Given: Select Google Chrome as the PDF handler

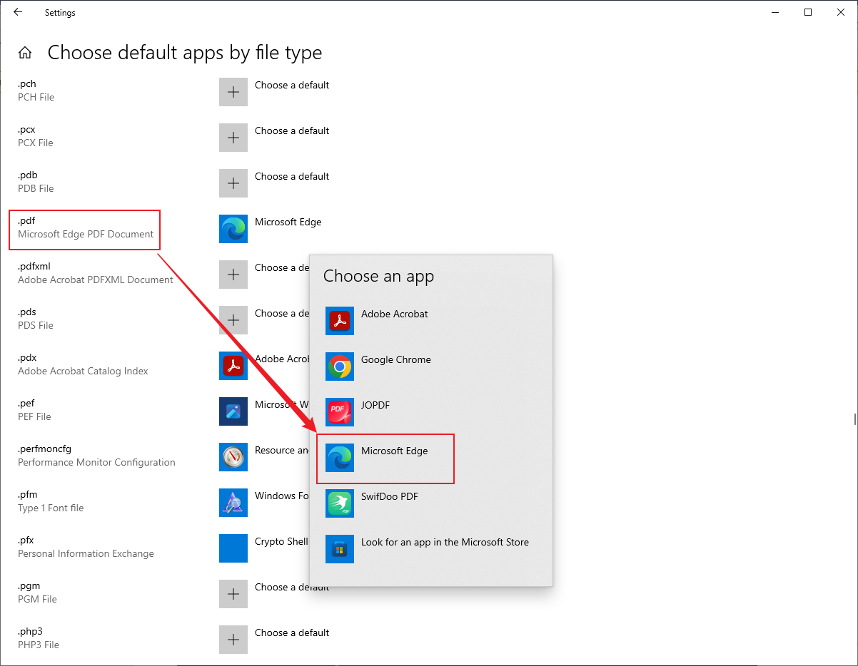Looking at the screenshot, I should pyautogui.click(x=396, y=359).
